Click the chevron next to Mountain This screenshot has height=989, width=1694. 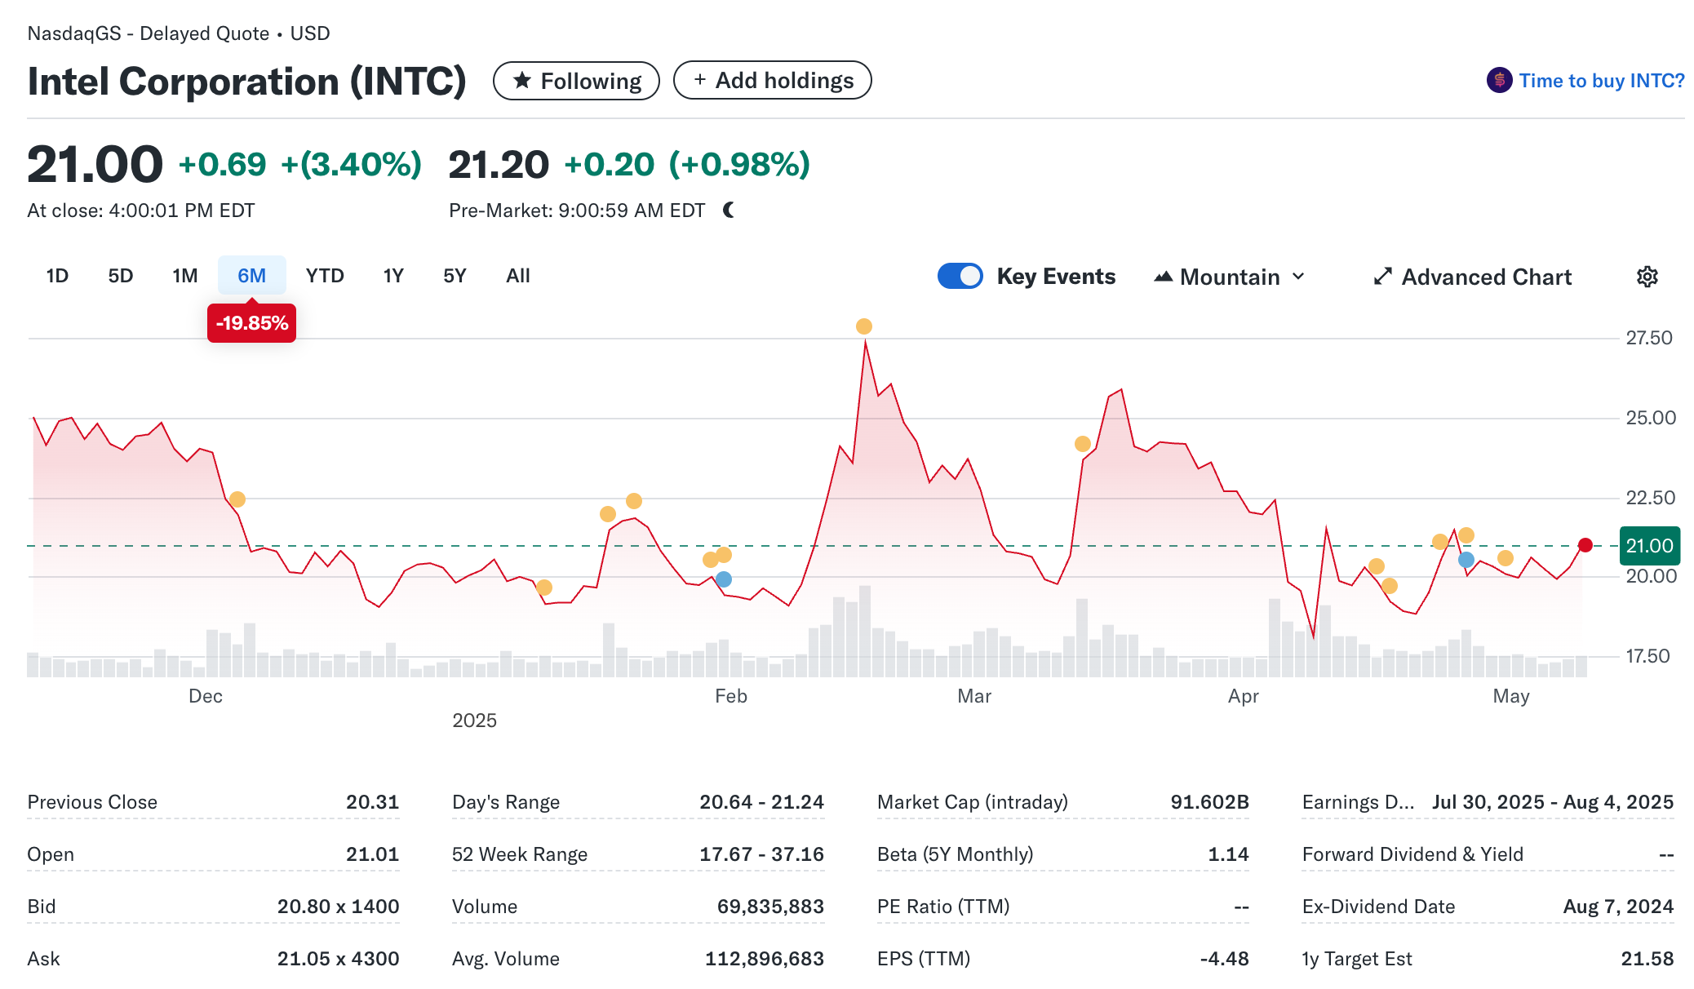click(x=1298, y=277)
